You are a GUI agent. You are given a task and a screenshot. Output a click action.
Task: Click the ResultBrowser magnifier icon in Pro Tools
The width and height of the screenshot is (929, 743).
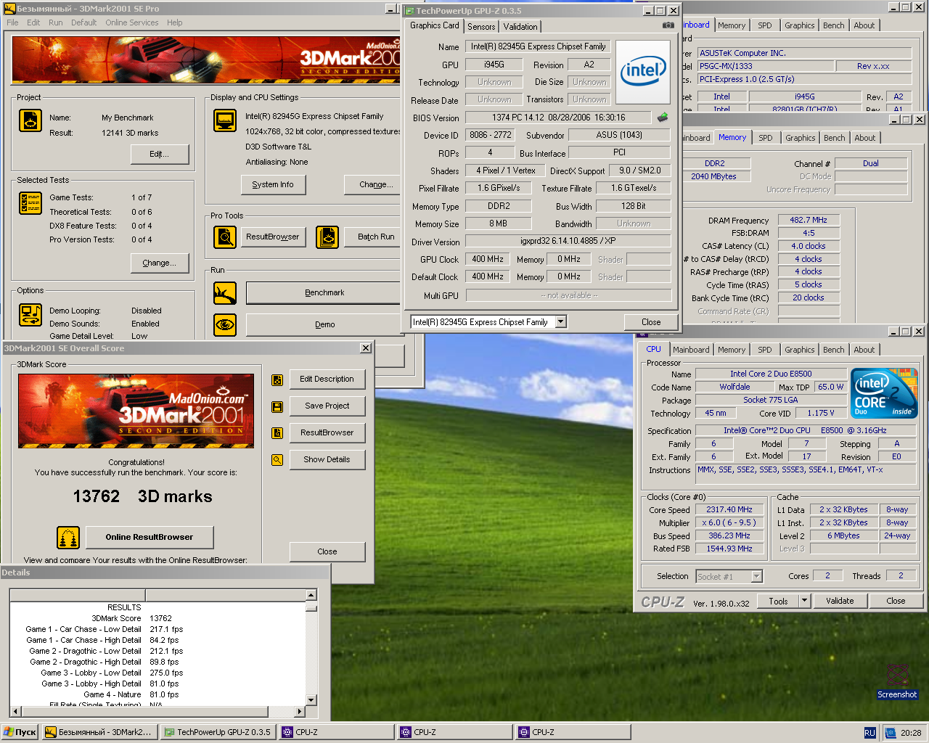(x=225, y=237)
